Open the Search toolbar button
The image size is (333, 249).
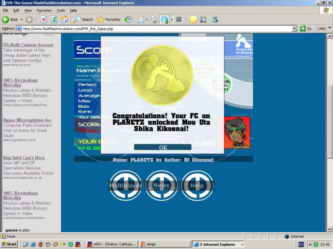[83, 19]
